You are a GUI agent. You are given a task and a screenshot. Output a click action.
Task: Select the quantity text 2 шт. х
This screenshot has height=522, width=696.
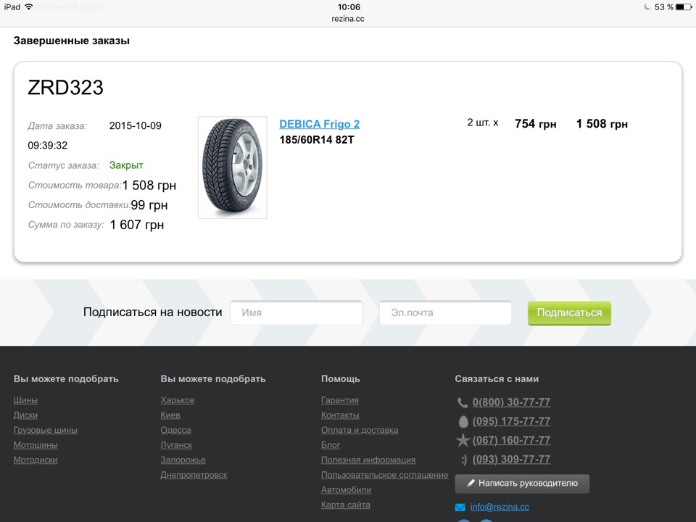pyautogui.click(x=483, y=123)
